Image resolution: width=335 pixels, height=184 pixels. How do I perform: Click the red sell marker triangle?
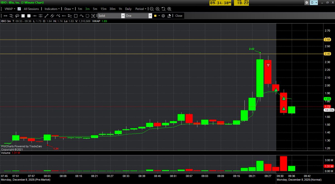268,65
